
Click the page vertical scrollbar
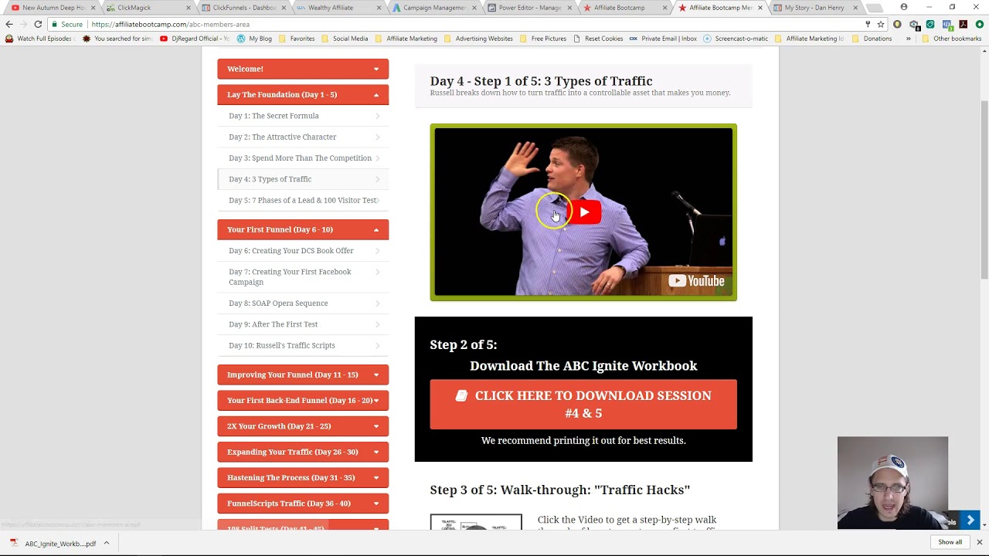click(x=984, y=190)
